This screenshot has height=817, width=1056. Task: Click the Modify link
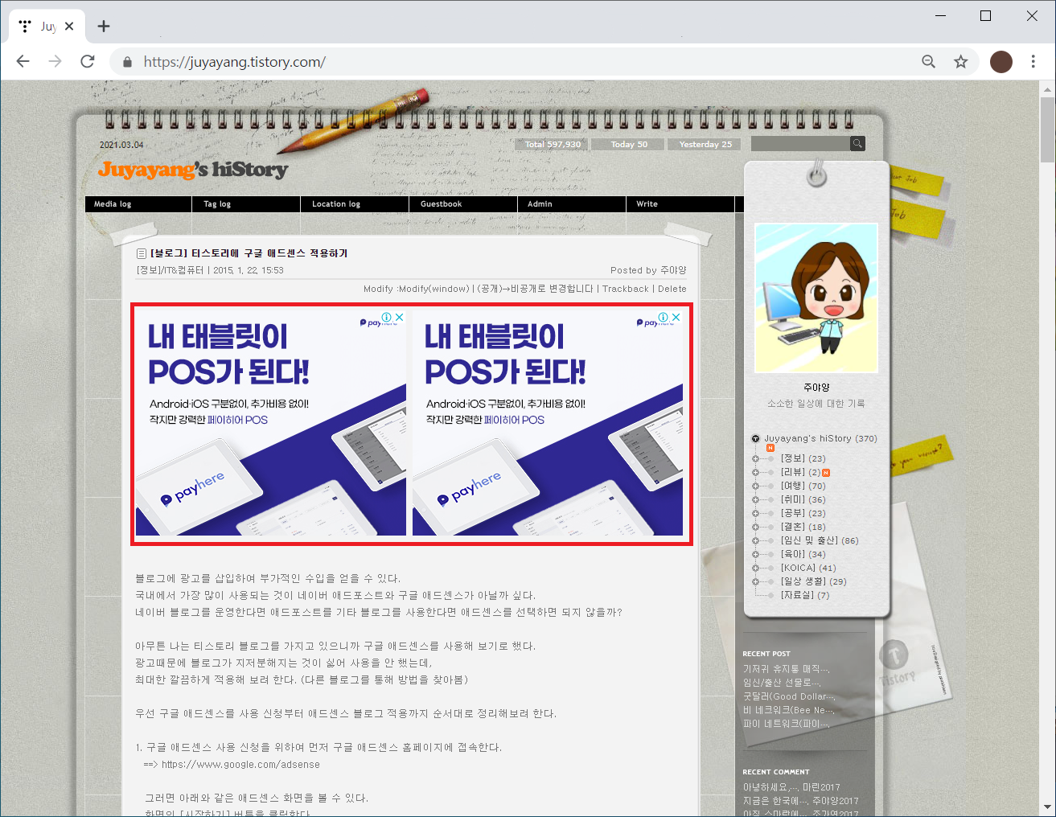click(x=378, y=289)
